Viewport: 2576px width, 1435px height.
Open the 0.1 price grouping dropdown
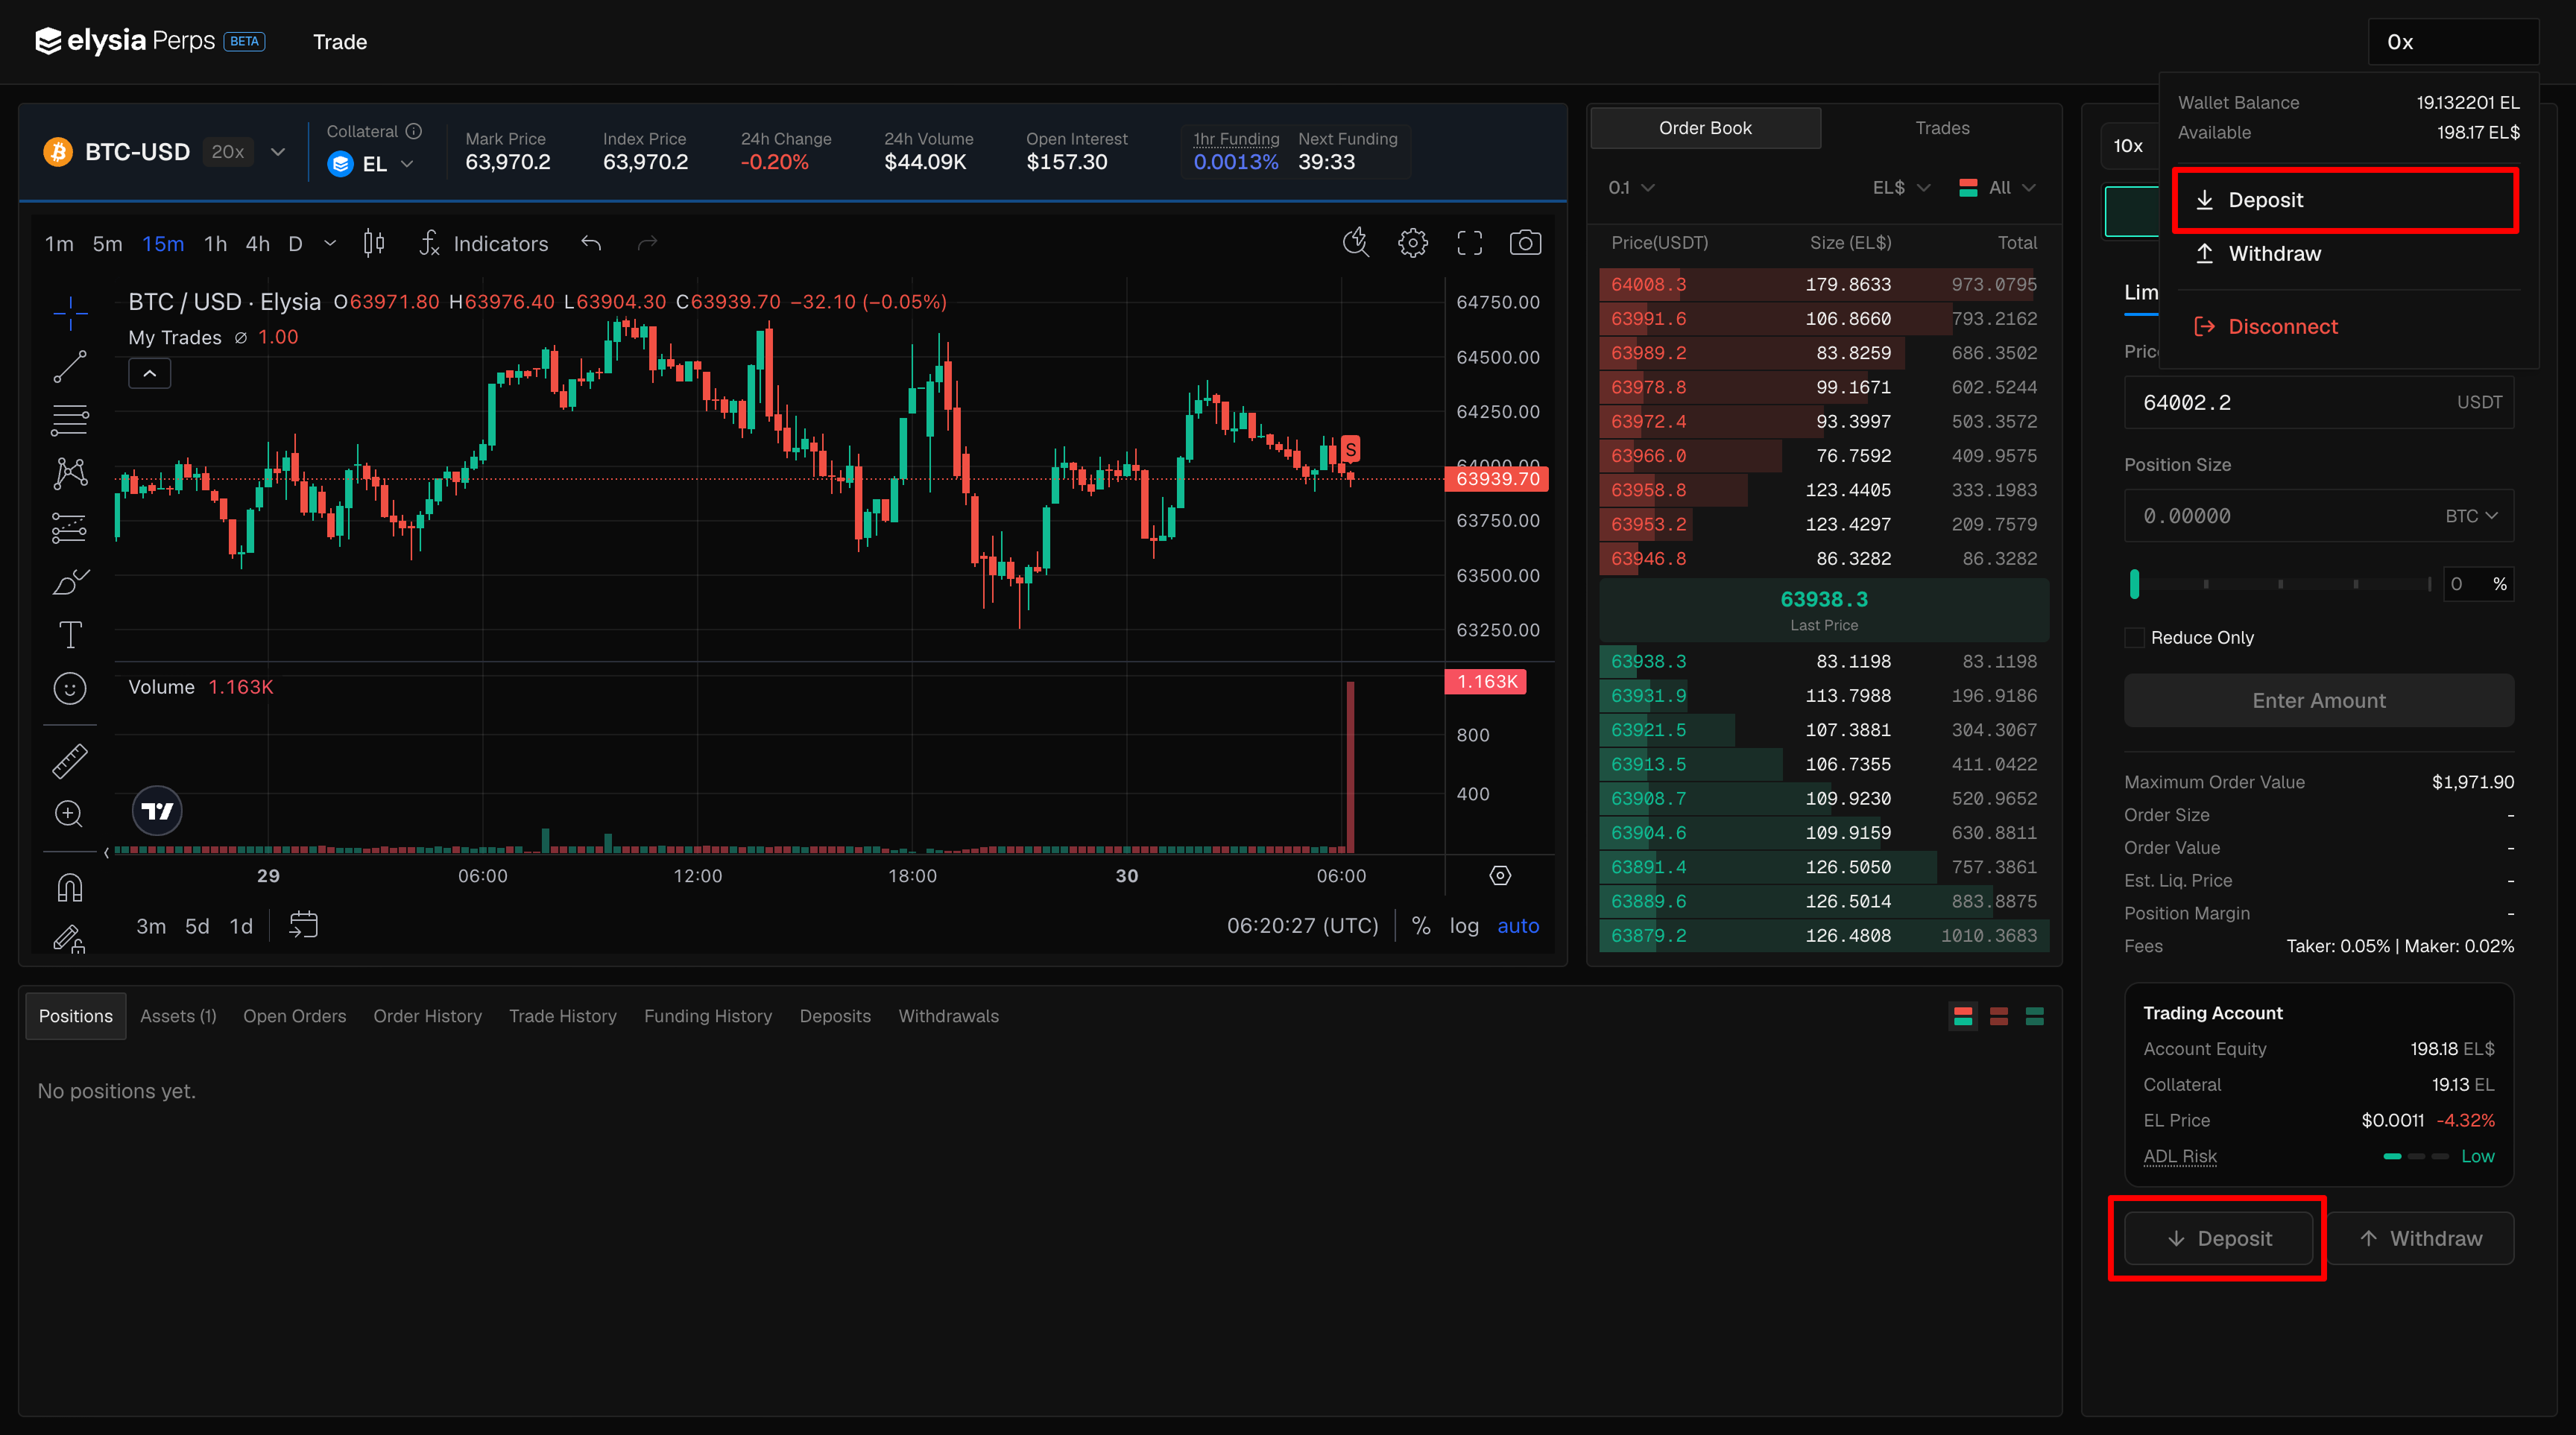1631,188
